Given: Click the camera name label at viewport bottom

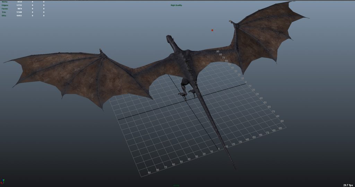Looking at the screenshot, I should click(x=177, y=185).
